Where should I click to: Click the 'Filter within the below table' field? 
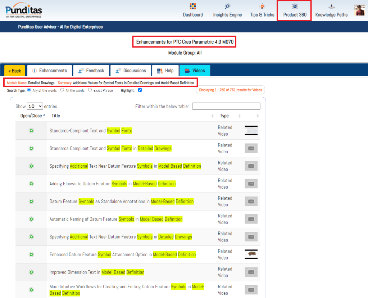click(226, 106)
